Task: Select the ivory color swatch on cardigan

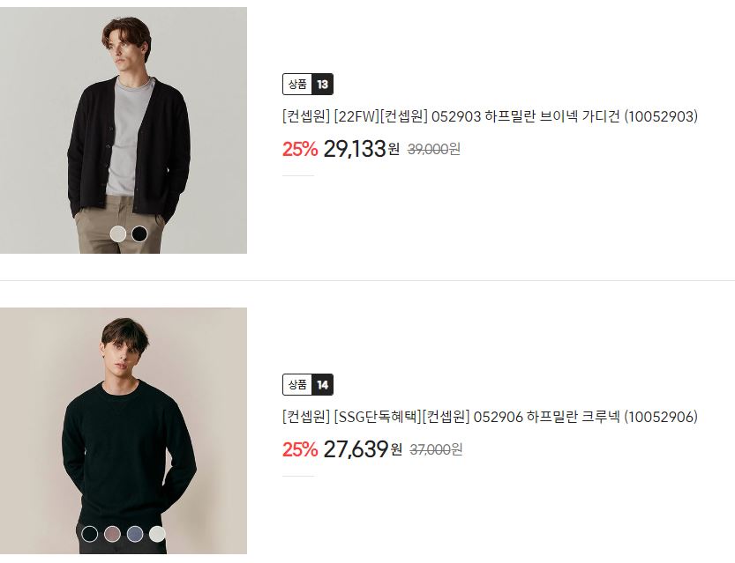Action: tap(118, 233)
